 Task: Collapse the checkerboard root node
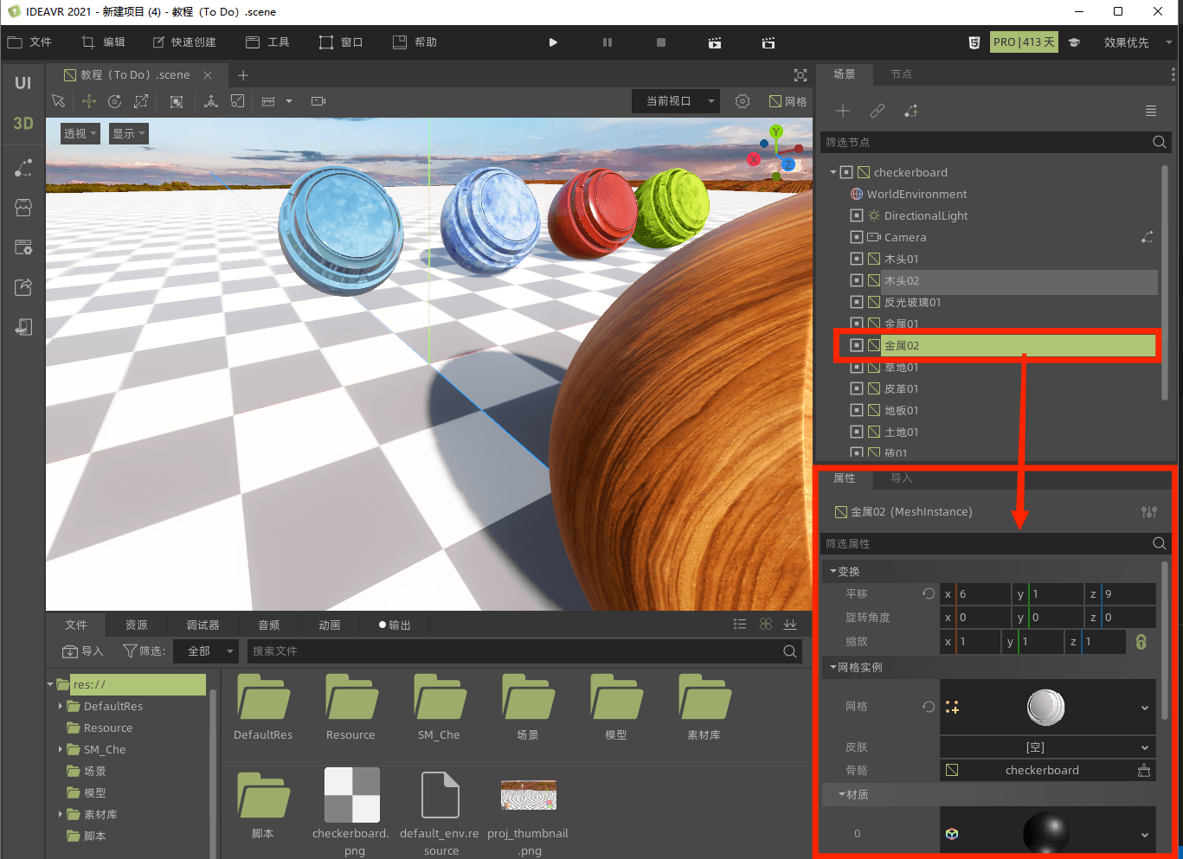[x=833, y=172]
